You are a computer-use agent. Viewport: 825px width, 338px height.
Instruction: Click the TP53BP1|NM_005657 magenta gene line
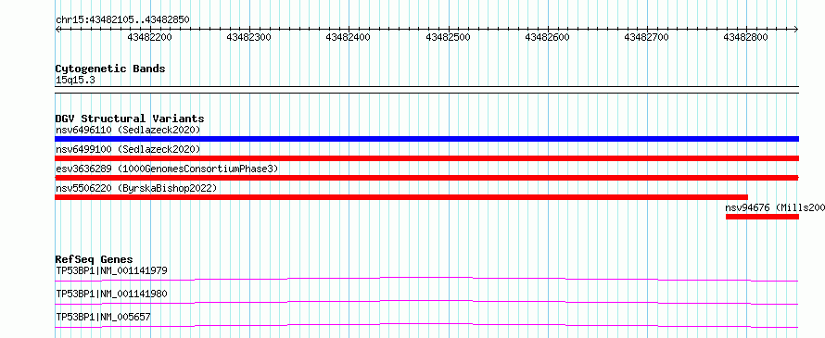[426, 325]
